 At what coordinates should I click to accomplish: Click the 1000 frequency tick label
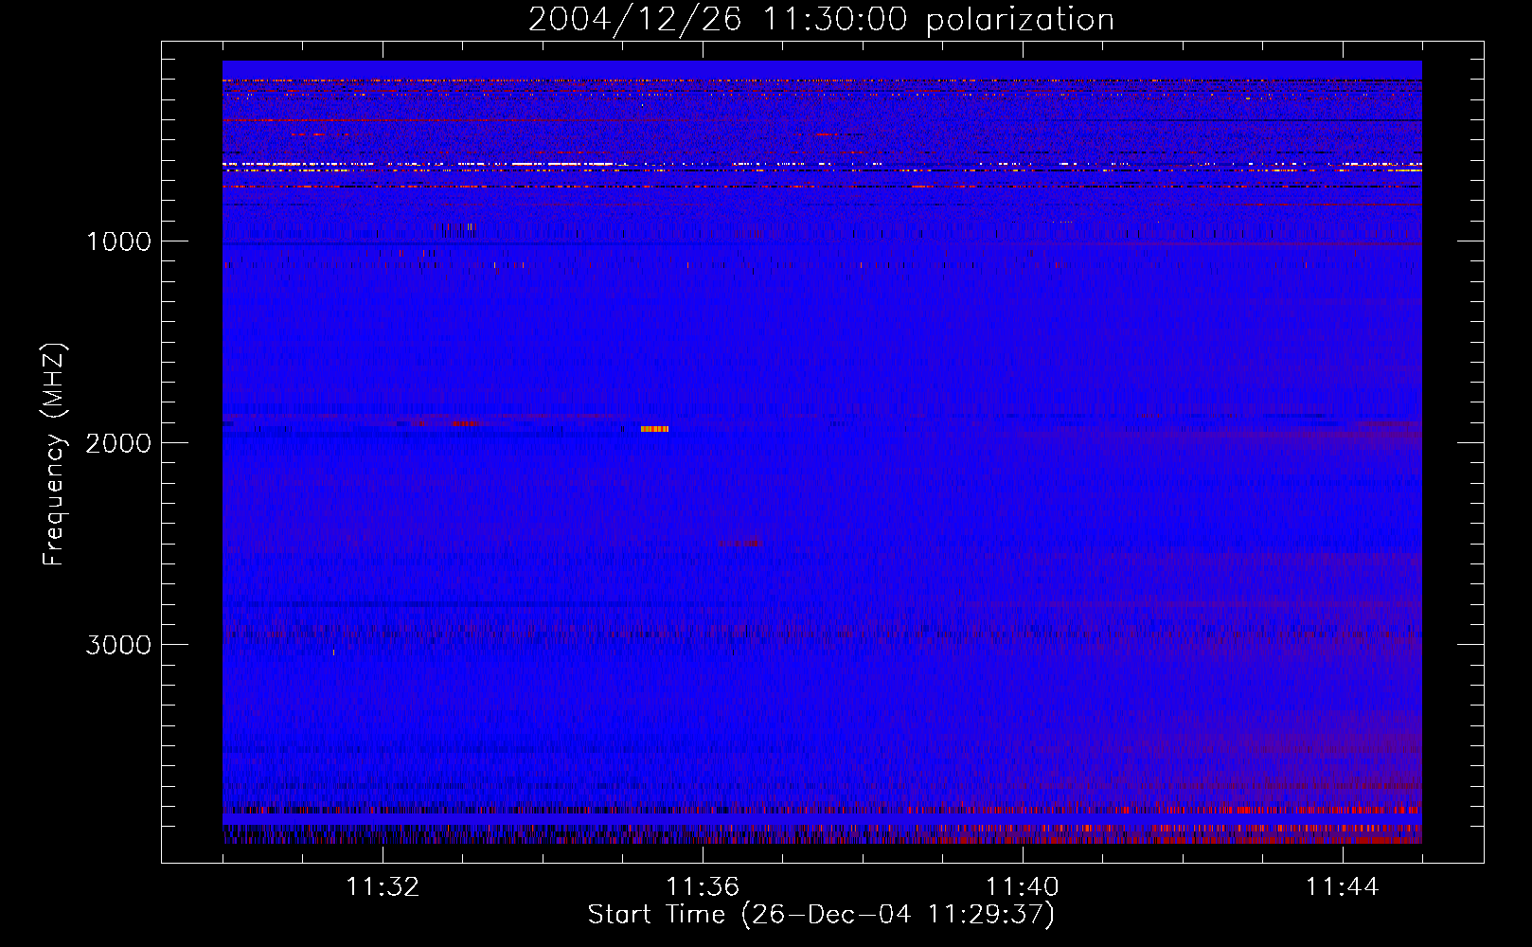point(118,241)
